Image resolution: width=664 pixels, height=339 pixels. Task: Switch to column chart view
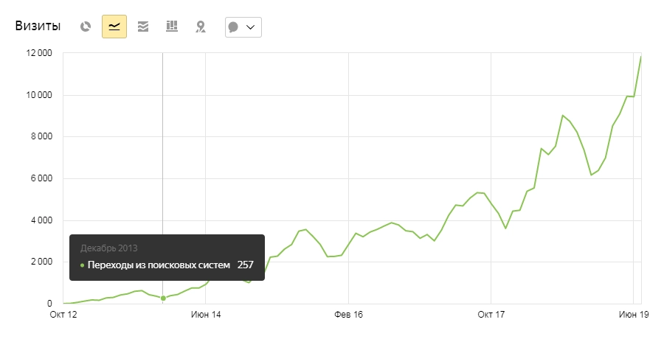pos(172,27)
